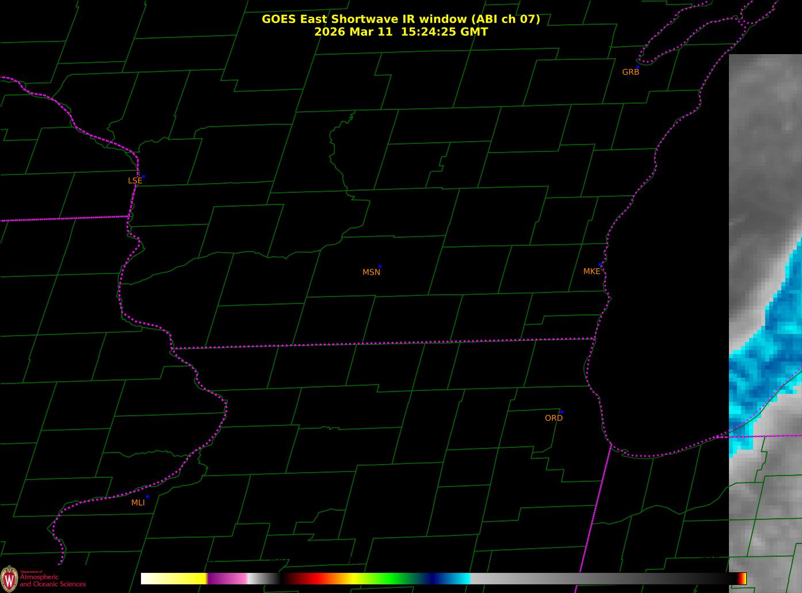Click the Atmospheric and Oceanic Sciences logo
The height and width of the screenshot is (593, 802).
tap(43, 577)
